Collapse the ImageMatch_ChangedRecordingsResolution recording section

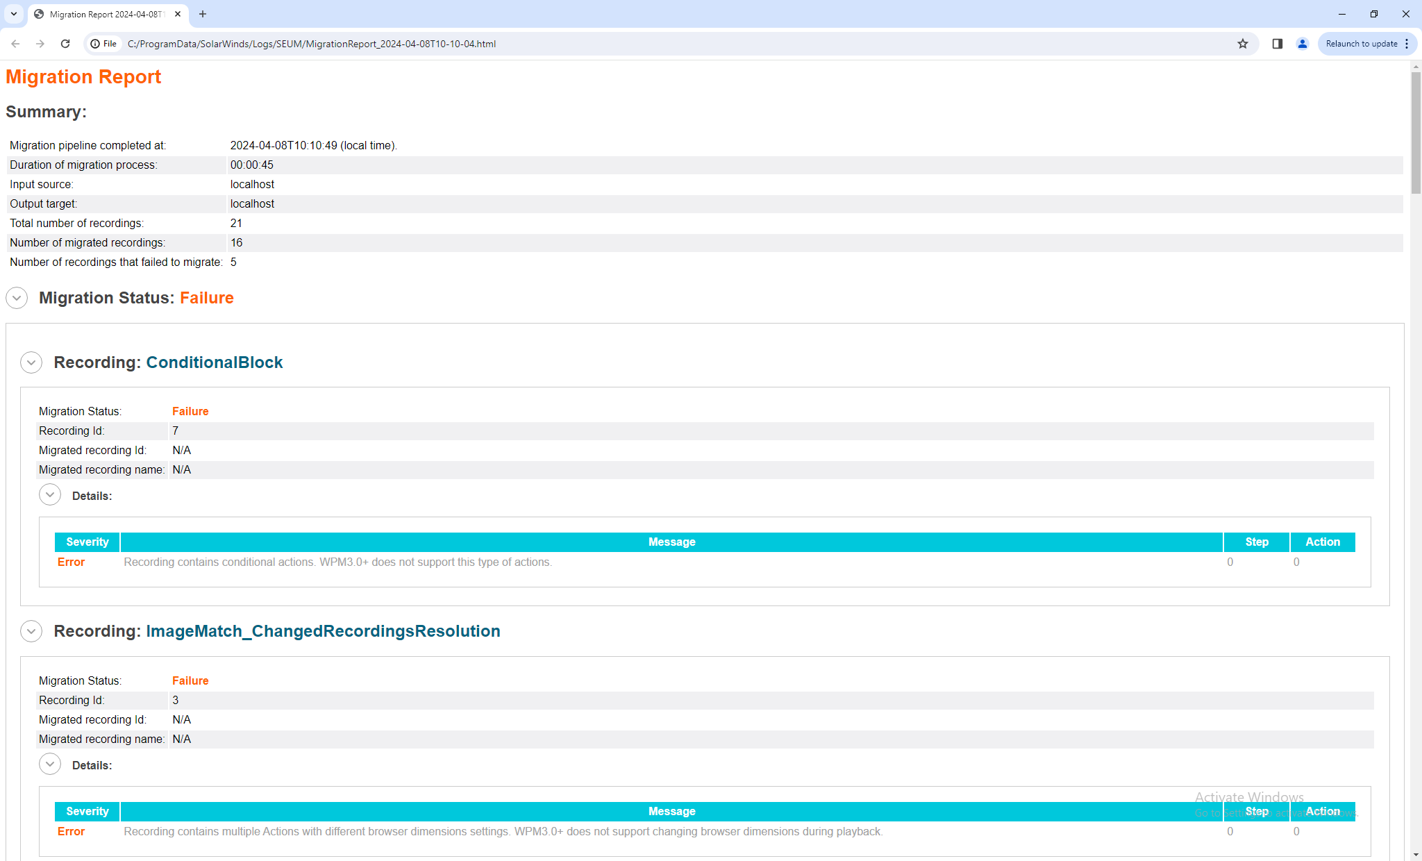coord(31,631)
